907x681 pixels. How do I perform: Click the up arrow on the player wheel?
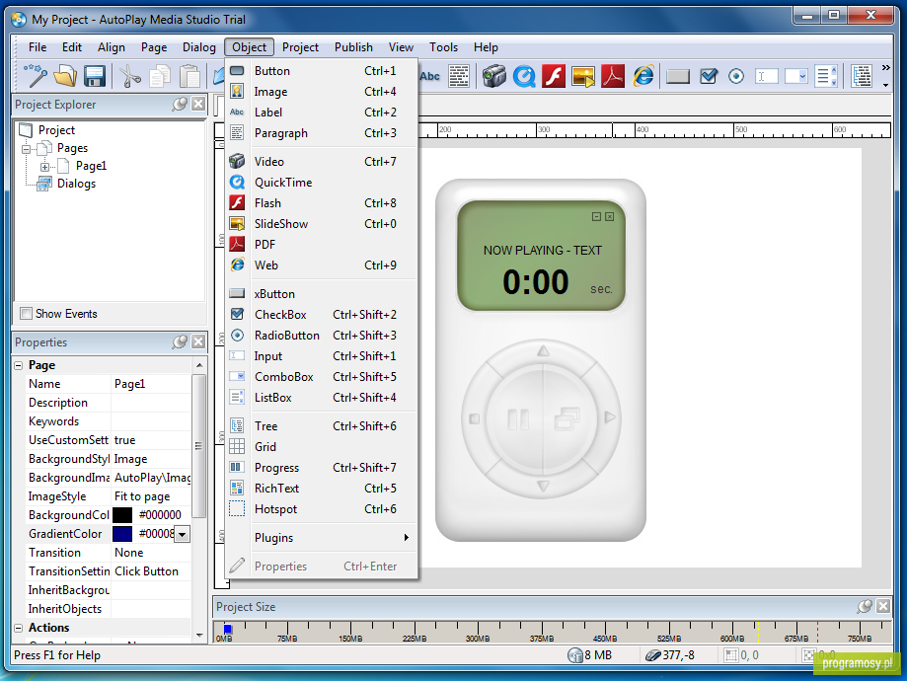click(543, 350)
